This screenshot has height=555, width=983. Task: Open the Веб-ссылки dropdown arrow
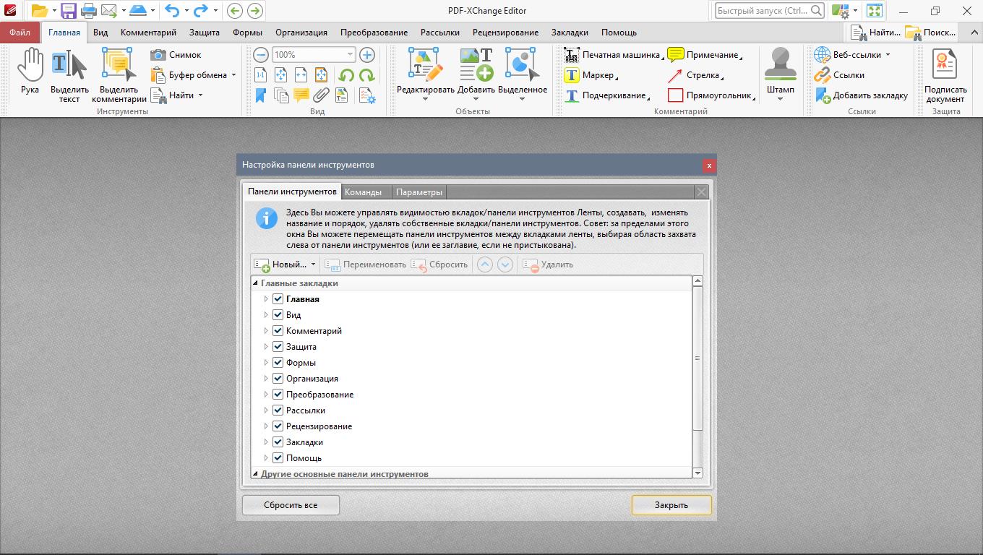pyautogui.click(x=888, y=55)
